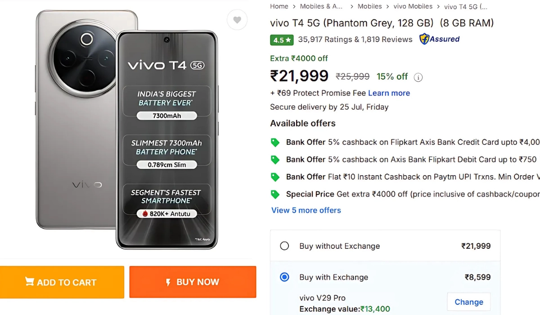The image size is (540, 315).
Task: Click the Axis Debit Card offer tag icon
Action: [275, 160]
